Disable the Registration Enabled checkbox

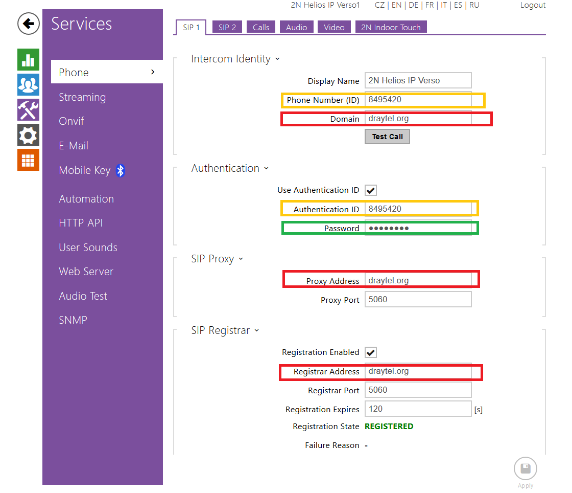[371, 352]
